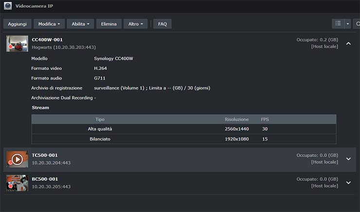The height and width of the screenshot is (212, 360).
Task: Open the BC500-001 camera thumbnail
Action: coord(17,183)
